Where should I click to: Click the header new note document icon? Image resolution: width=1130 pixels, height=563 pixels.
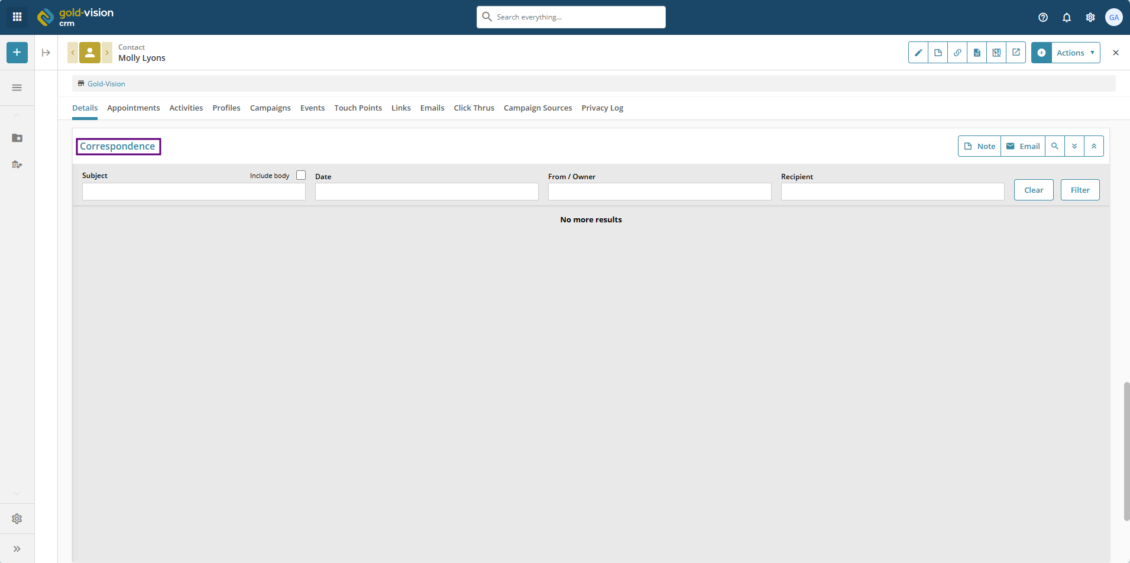(938, 53)
